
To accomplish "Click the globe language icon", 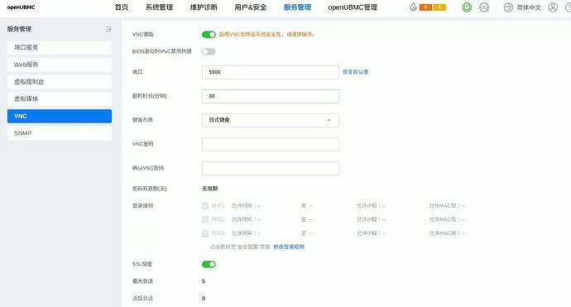I will point(508,7).
